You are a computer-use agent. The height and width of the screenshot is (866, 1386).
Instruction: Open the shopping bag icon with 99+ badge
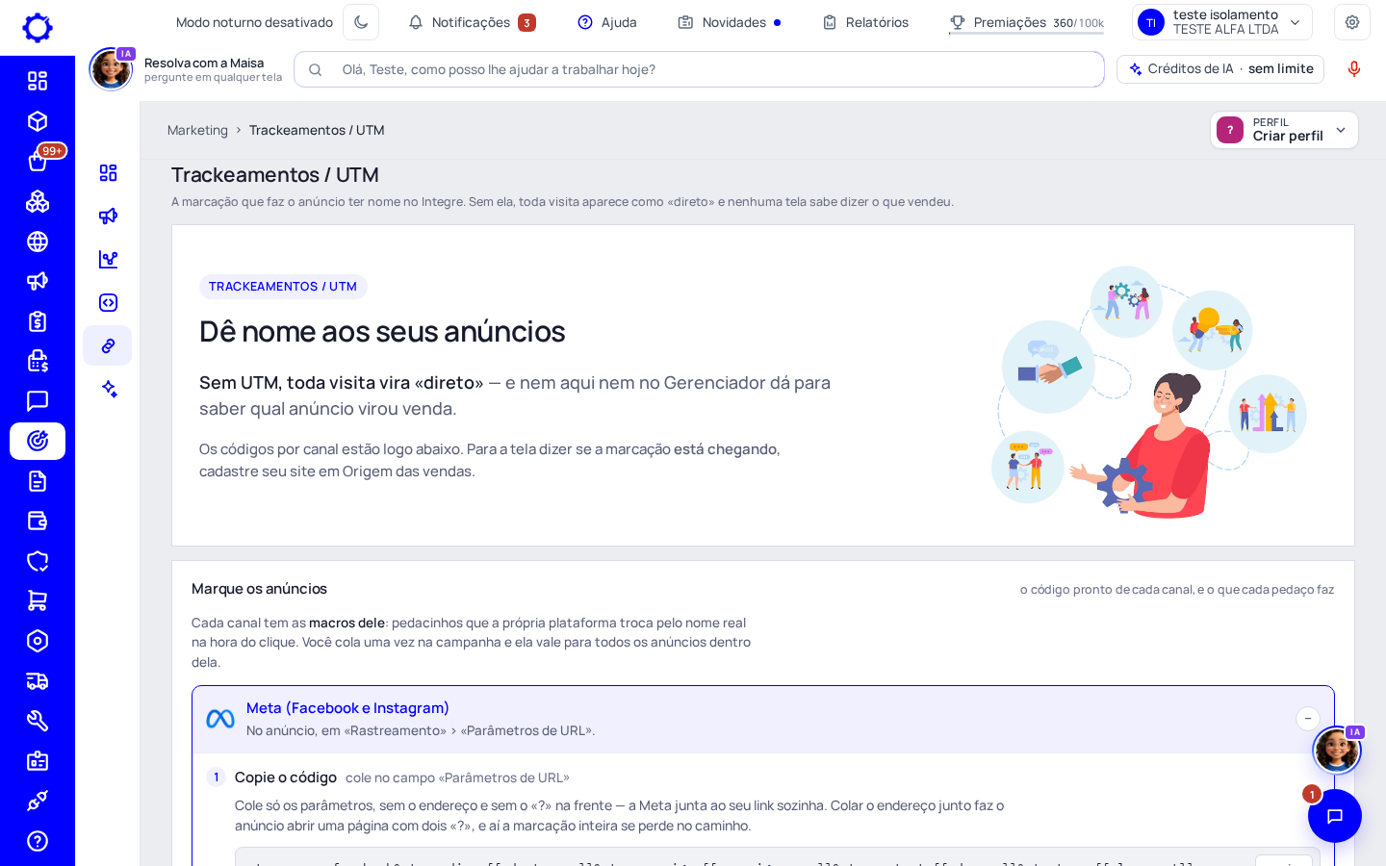click(x=38, y=161)
